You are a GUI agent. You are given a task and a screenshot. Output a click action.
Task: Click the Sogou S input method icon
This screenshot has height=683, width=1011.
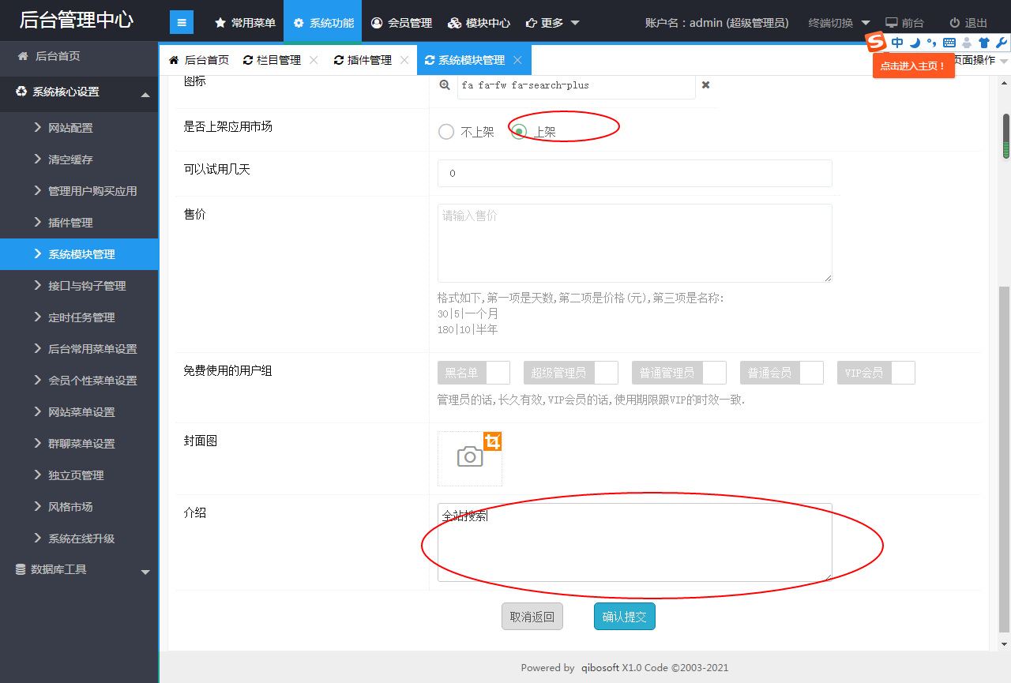[876, 42]
